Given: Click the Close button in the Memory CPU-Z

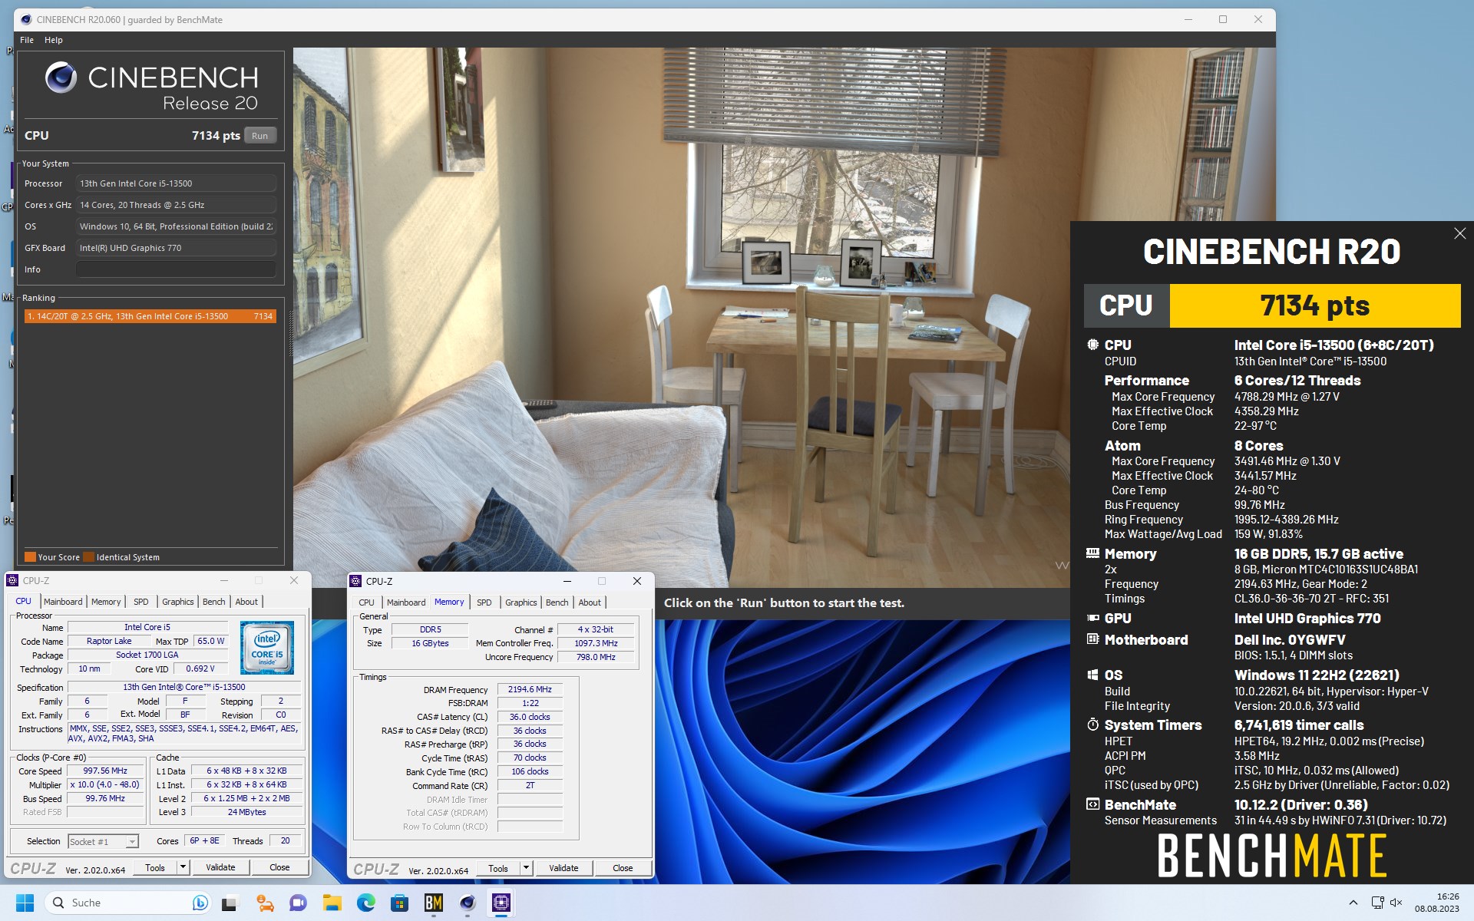Looking at the screenshot, I should pos(623,868).
